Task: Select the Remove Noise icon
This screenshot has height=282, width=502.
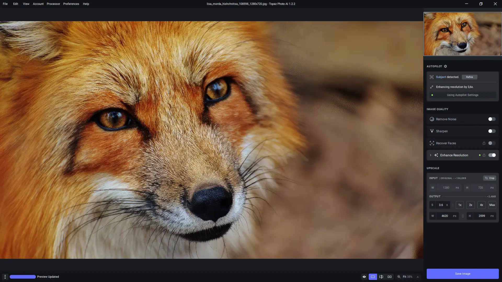Action: point(432,119)
